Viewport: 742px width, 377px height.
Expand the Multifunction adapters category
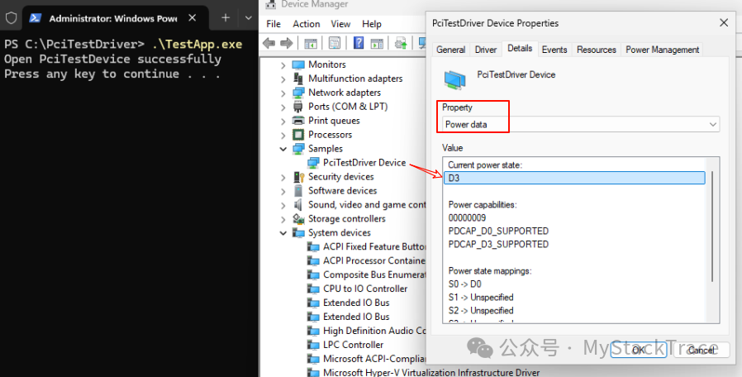click(283, 79)
